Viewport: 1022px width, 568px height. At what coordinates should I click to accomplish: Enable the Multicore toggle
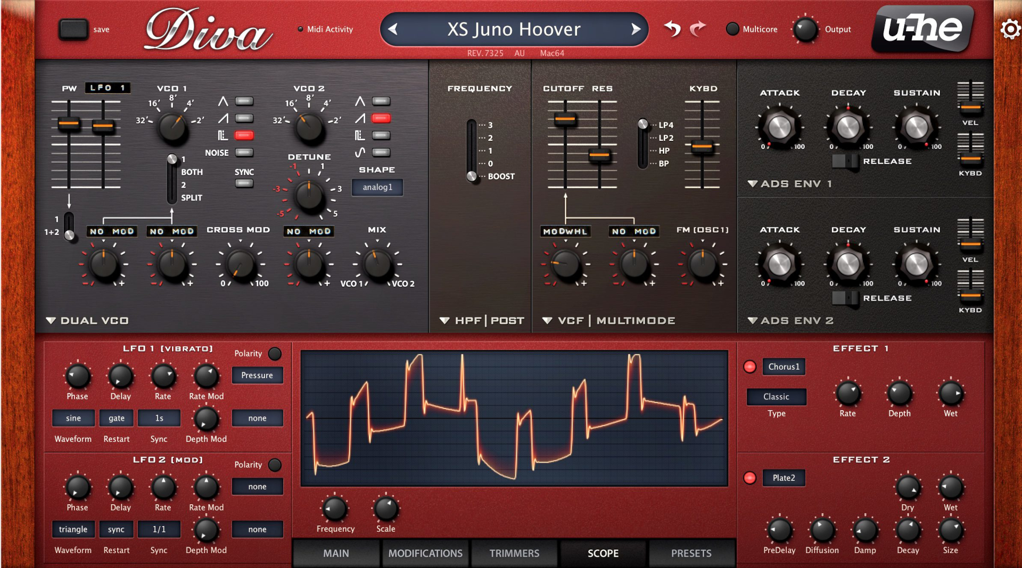pos(732,29)
